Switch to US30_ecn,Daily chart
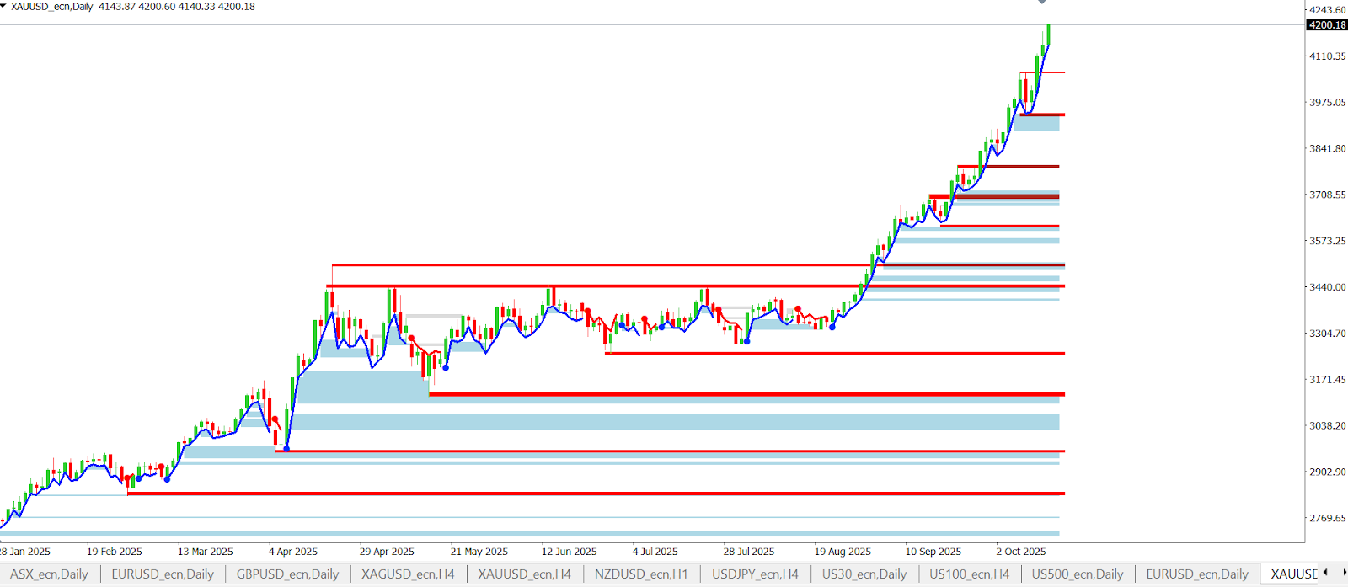Screen dimensions: 1348x587 point(864,574)
